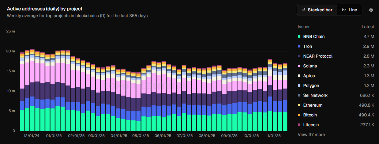The height and width of the screenshot is (144, 379).
Task: Toggle Polygon series in legend
Action: (x=336, y=85)
